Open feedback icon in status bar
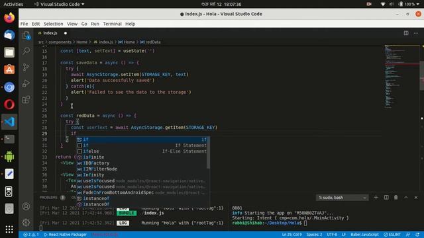The height and width of the screenshot is (238, 424). (x=408, y=235)
